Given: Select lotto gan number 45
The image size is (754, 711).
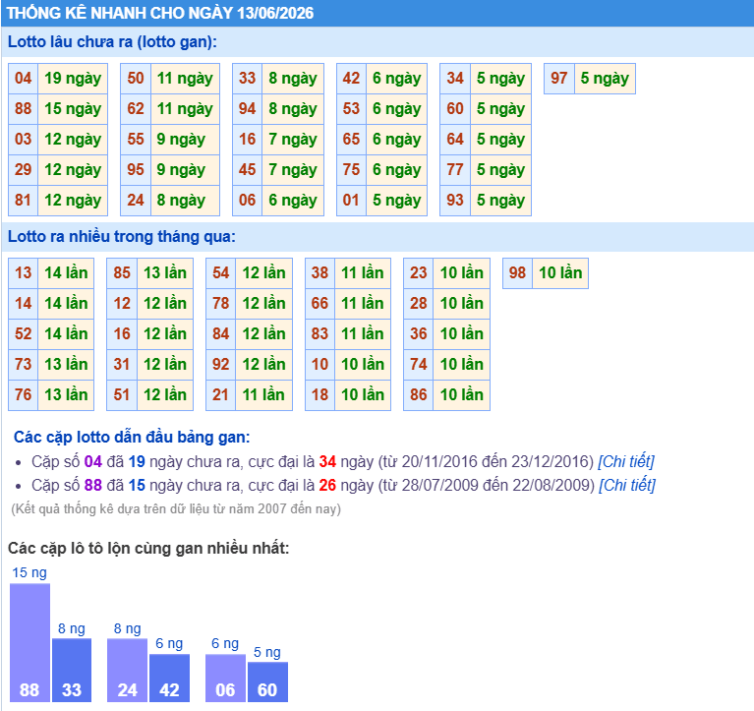Looking at the screenshot, I should (x=247, y=170).
